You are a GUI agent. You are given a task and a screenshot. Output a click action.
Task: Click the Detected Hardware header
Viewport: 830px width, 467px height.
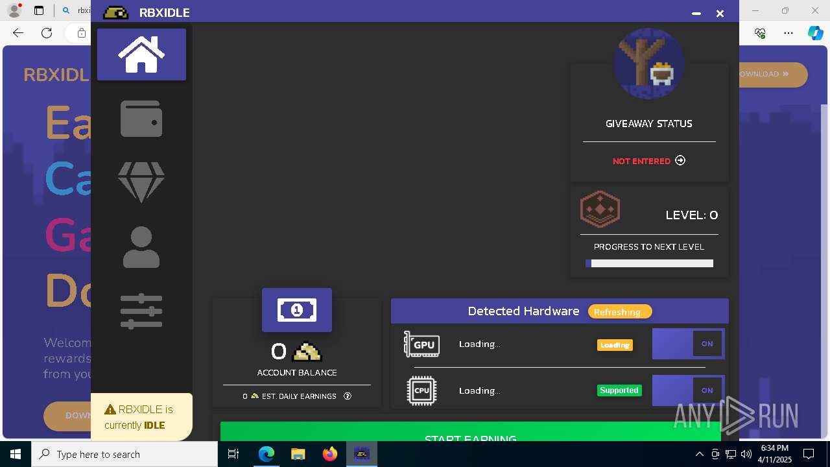(x=523, y=311)
